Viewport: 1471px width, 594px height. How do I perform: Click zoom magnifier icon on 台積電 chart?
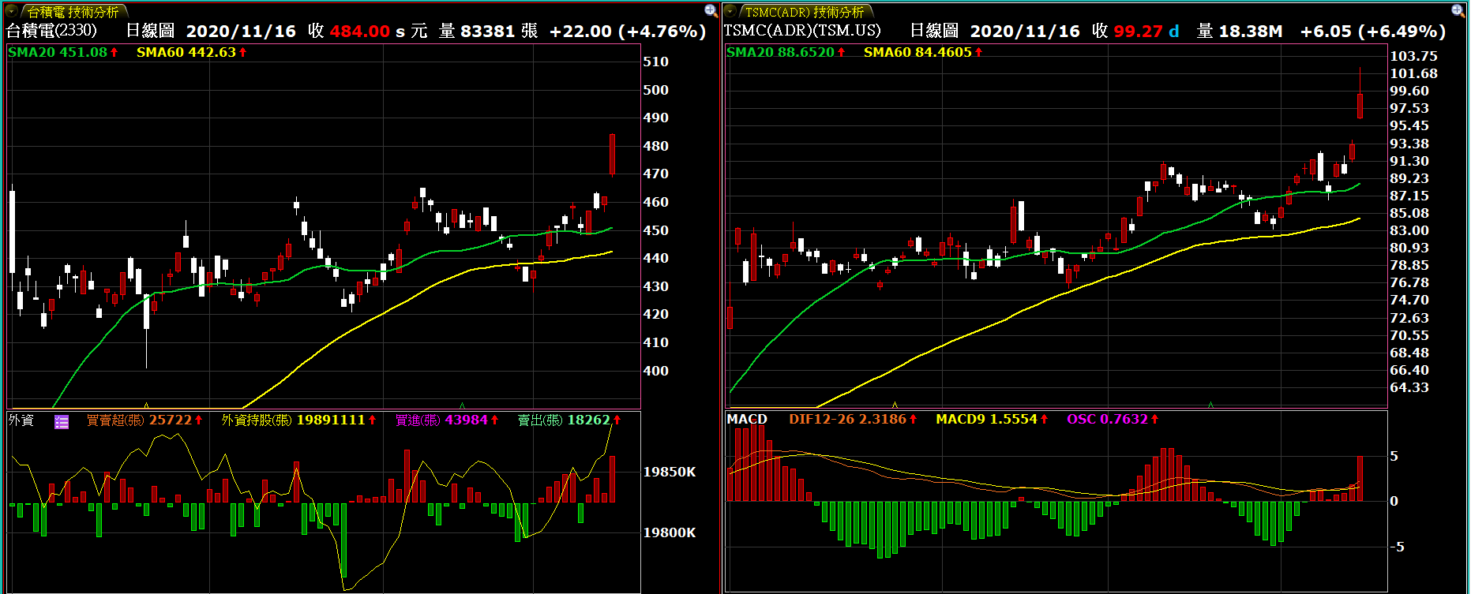(711, 11)
